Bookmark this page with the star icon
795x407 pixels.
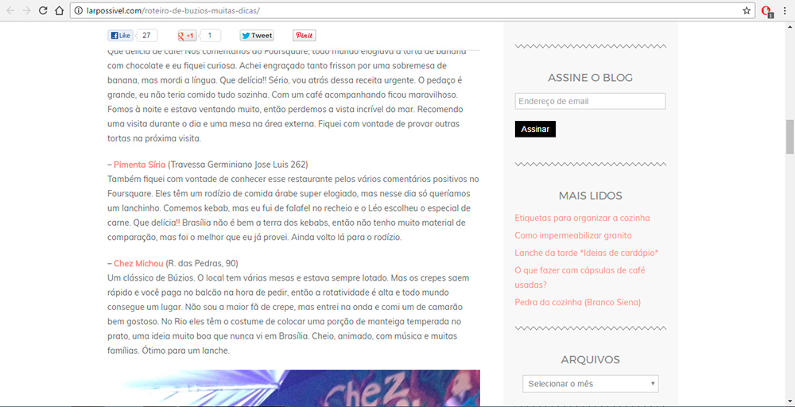(747, 10)
